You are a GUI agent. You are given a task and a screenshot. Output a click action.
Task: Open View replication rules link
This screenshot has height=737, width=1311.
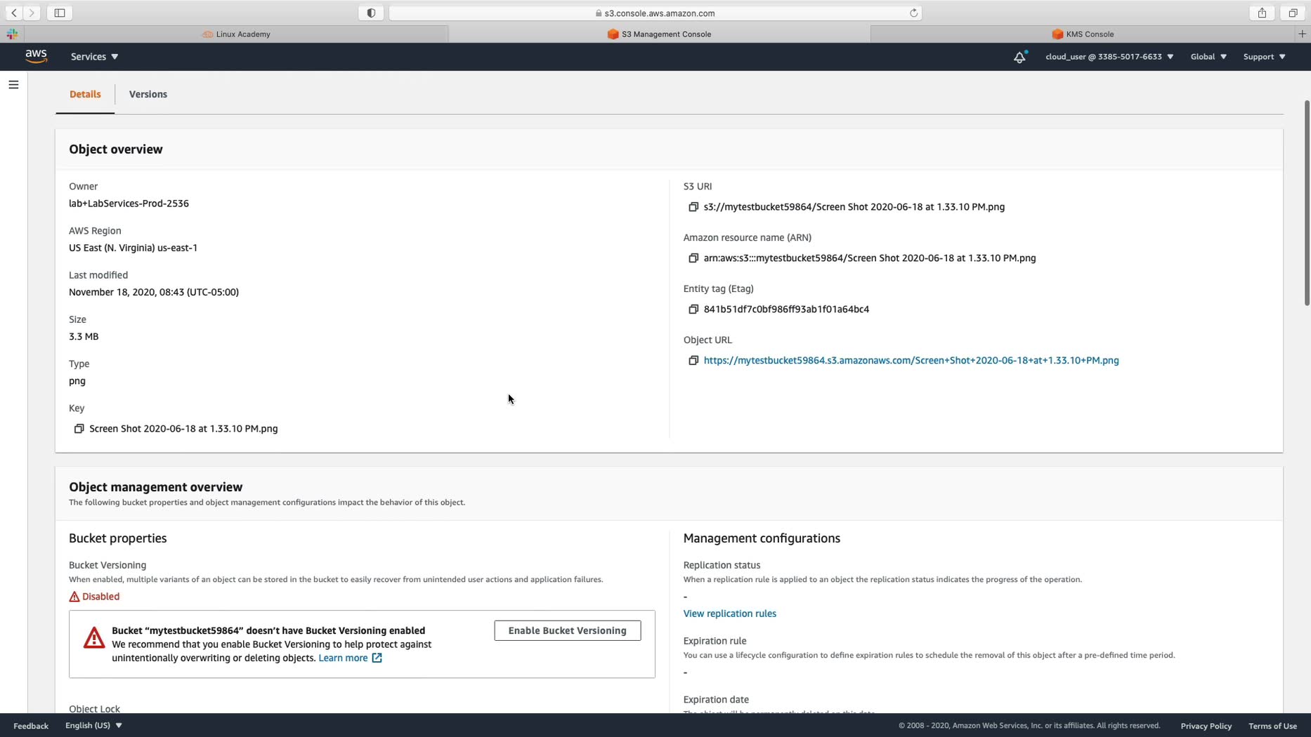pos(730,613)
